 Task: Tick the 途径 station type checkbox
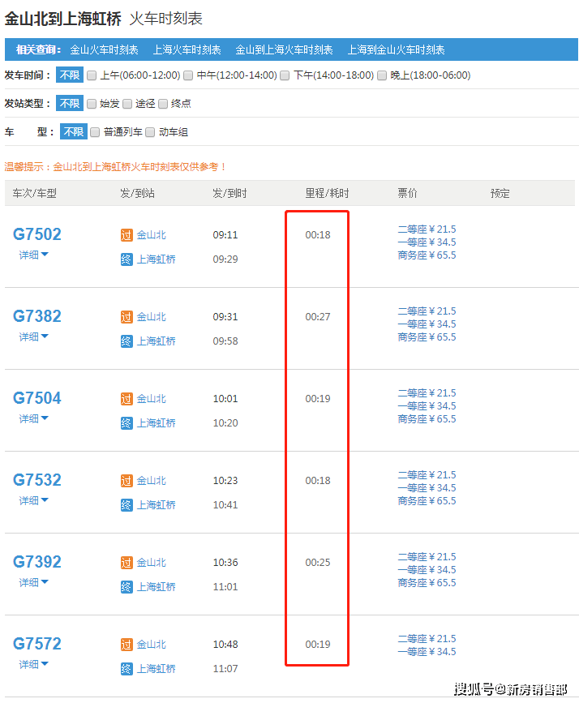pyautogui.click(x=127, y=104)
